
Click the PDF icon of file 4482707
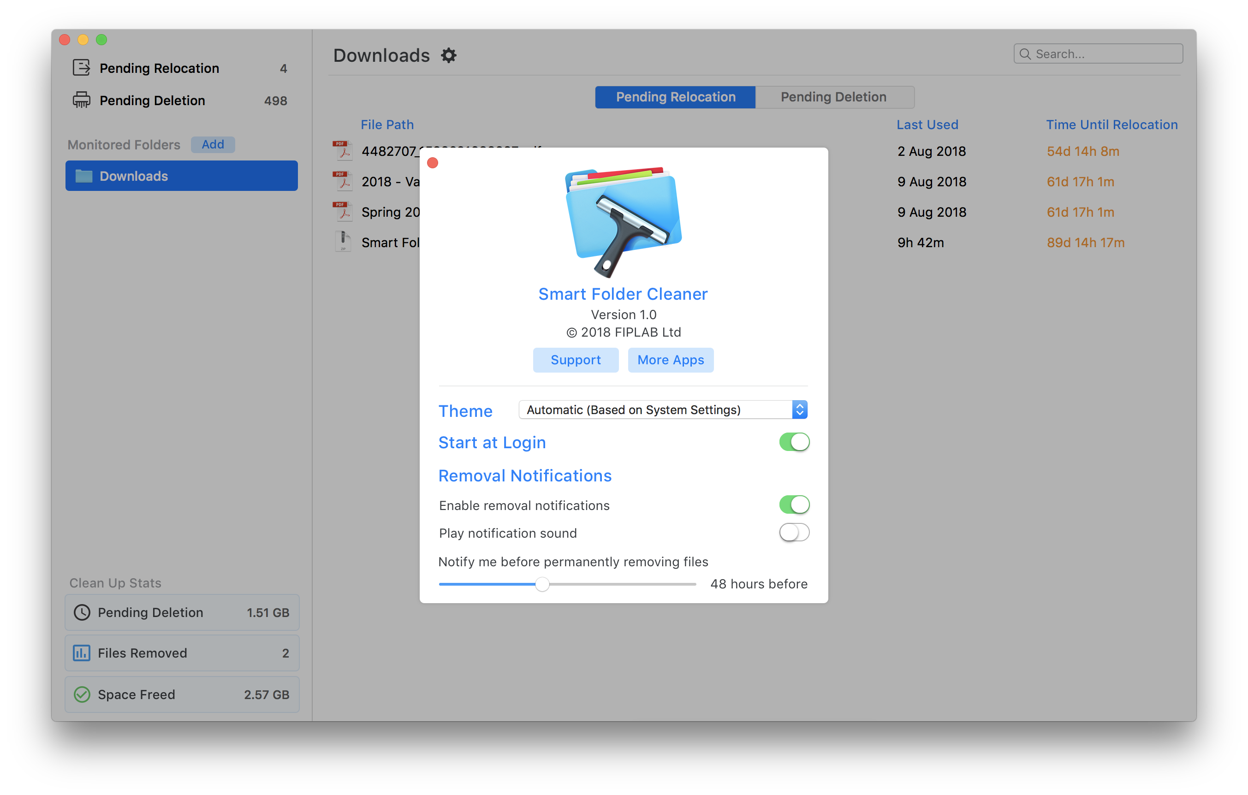343,151
